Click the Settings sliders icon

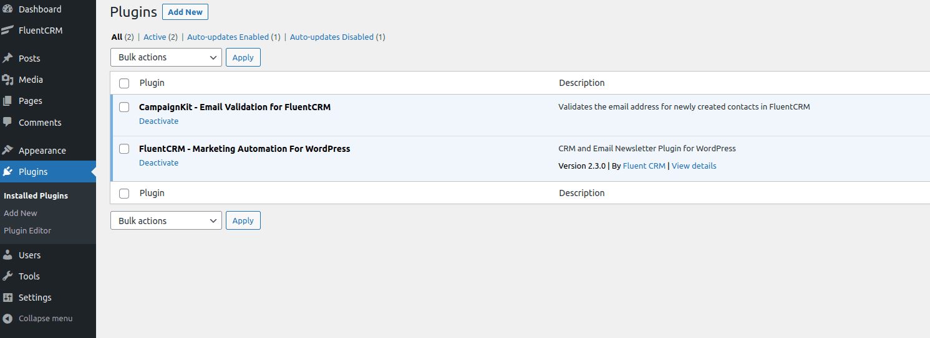pyautogui.click(x=7, y=298)
